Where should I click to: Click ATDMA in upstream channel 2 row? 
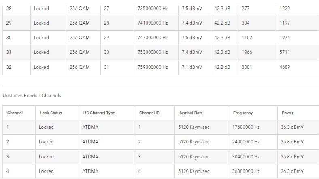coord(90,142)
